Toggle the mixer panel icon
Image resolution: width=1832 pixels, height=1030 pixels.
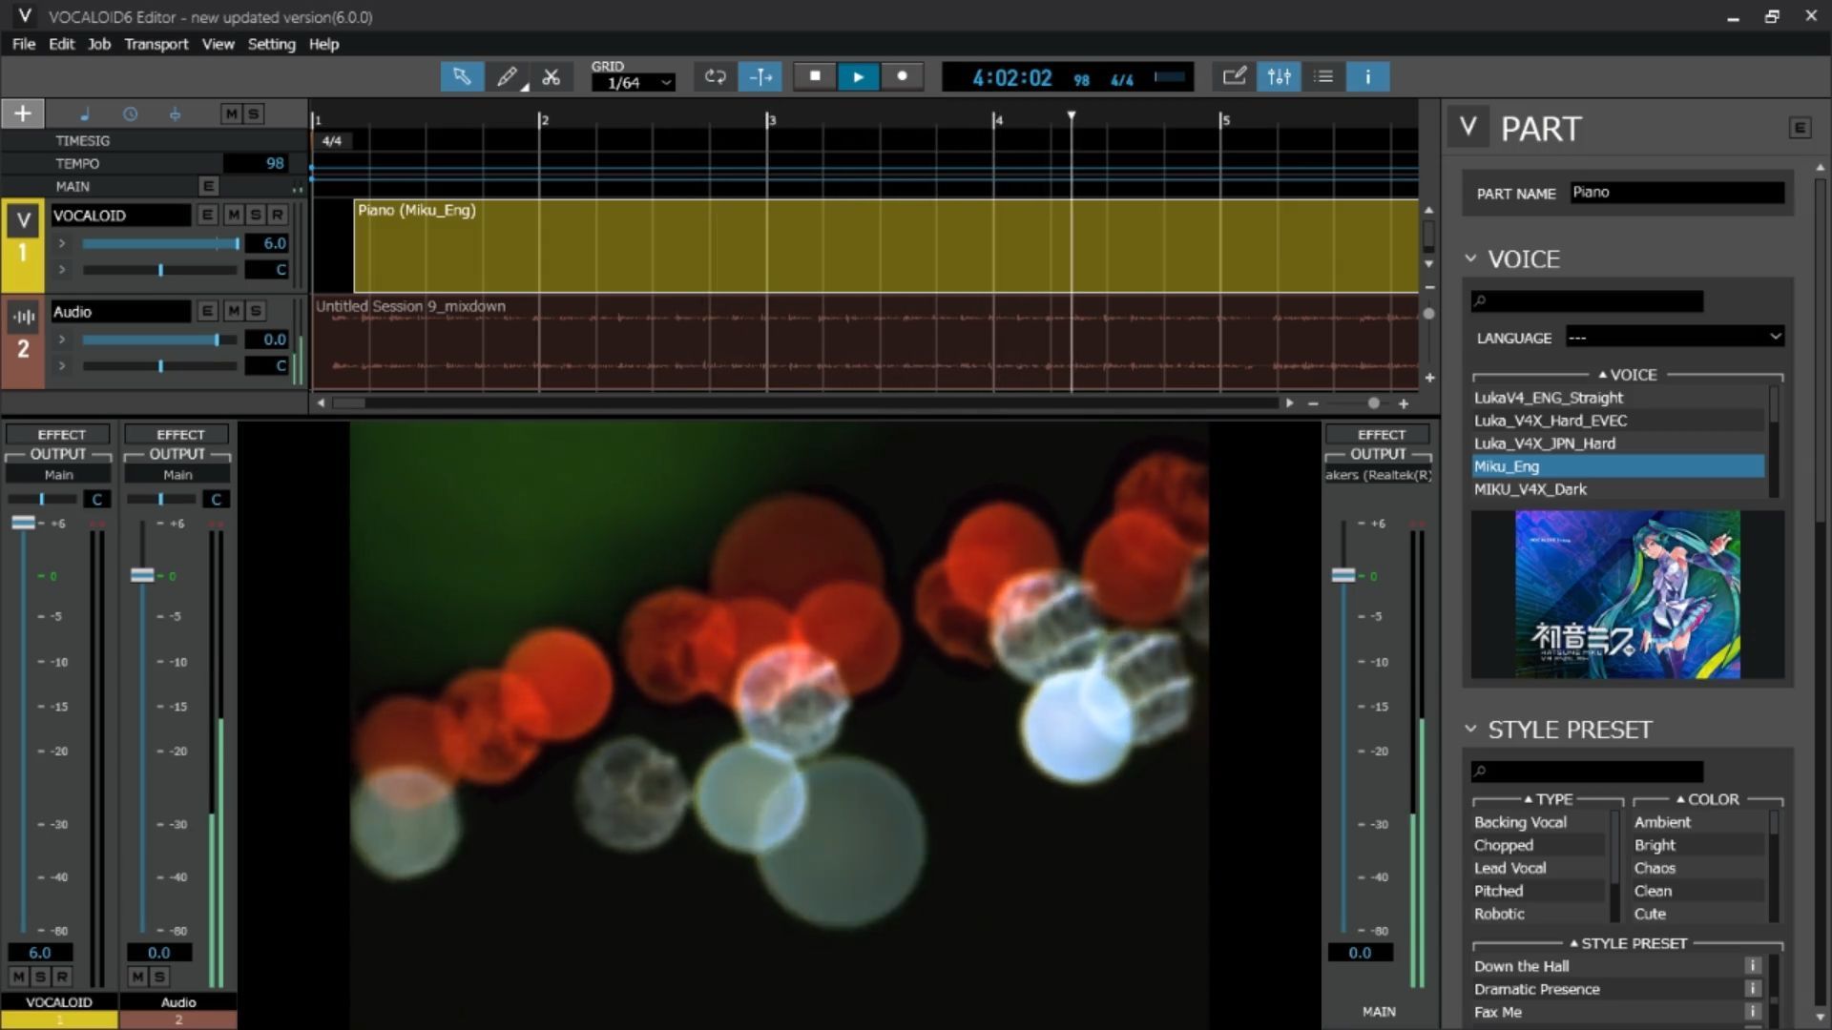(1279, 77)
